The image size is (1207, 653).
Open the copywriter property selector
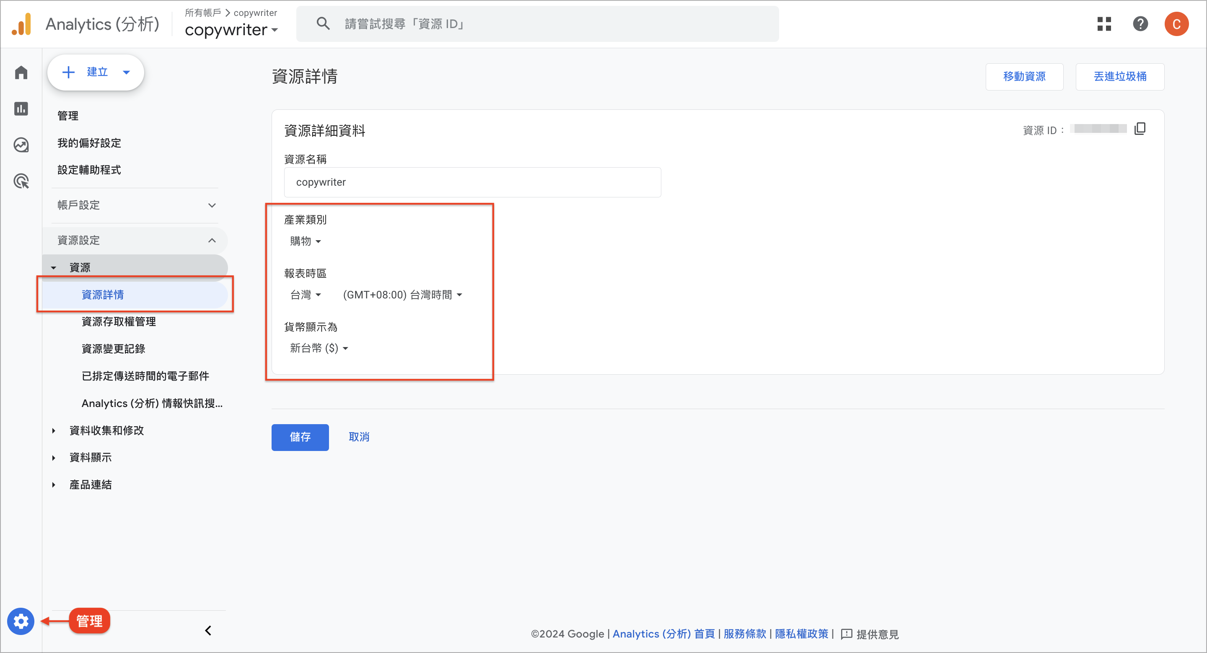pyautogui.click(x=231, y=30)
